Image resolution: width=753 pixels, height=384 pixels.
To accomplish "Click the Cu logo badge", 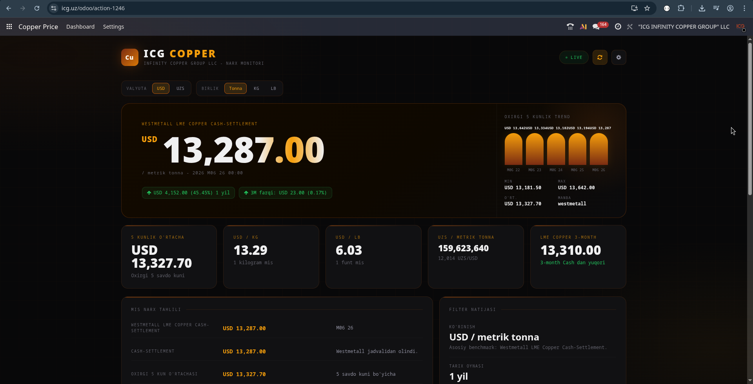I will point(130,57).
